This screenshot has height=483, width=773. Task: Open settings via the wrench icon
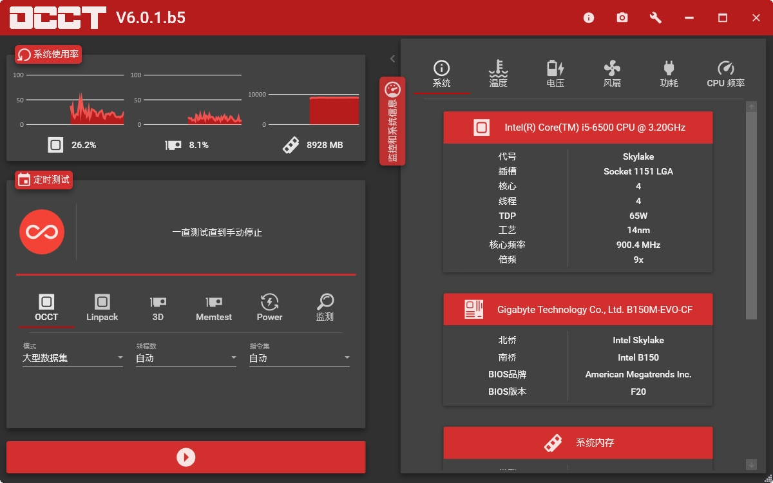coord(655,17)
